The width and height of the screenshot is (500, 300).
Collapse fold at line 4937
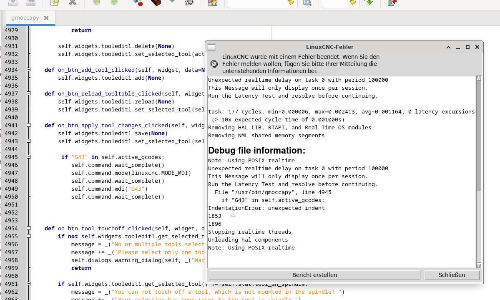[x=28, y=93]
